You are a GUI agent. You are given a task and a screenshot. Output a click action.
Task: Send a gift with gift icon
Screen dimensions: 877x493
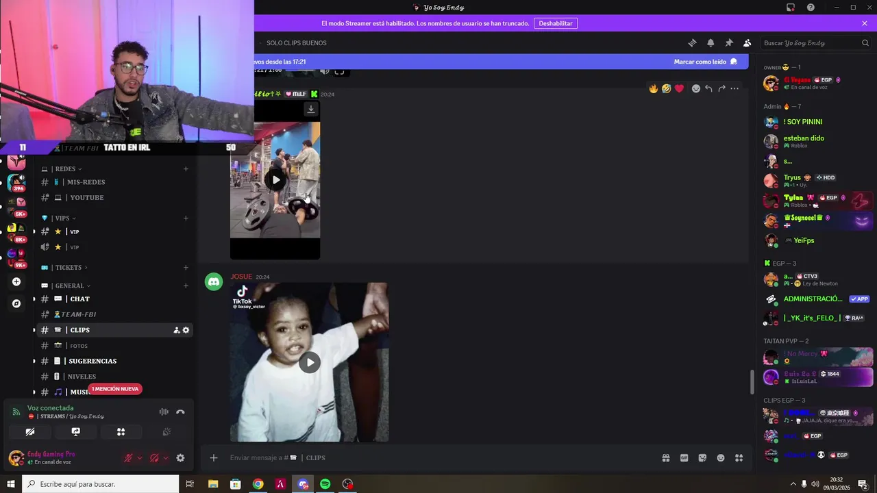[665, 457]
